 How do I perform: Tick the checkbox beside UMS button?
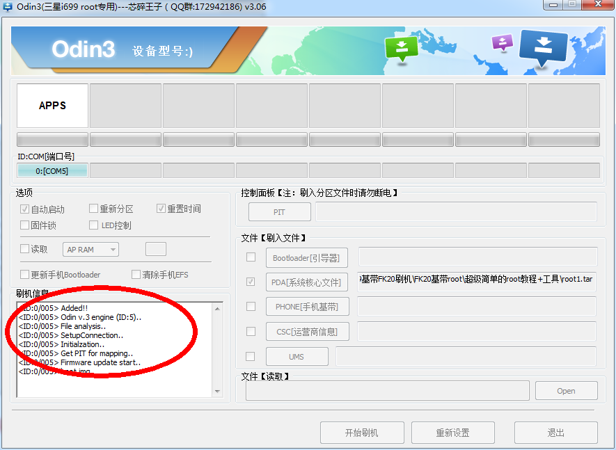click(x=251, y=356)
